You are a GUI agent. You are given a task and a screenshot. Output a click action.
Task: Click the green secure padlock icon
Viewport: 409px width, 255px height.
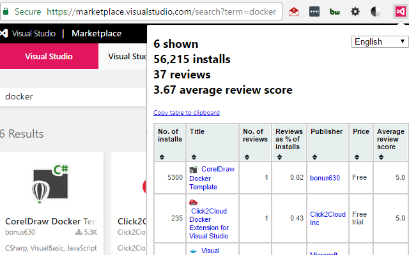pos(6,11)
